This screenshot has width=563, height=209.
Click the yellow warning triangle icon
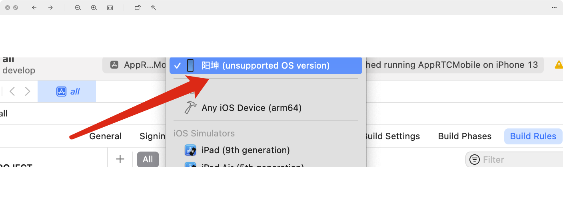(559, 65)
